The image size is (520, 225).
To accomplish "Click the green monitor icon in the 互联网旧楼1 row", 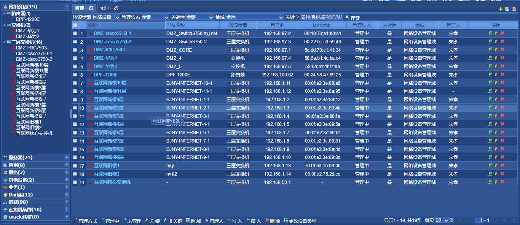I will [x=490, y=165].
